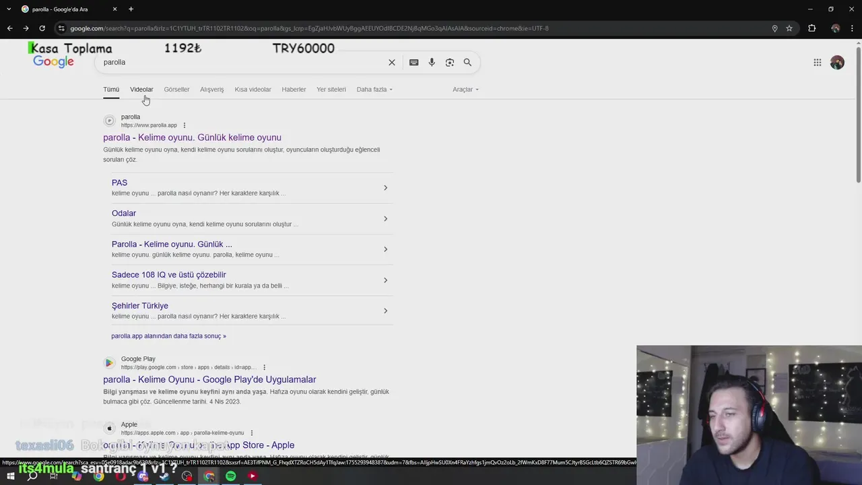Open location permission icon in address bar
Image resolution: width=862 pixels, height=485 pixels.
click(774, 28)
